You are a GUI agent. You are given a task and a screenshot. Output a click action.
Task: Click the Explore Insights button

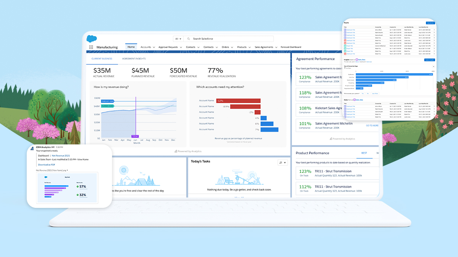click(429, 60)
